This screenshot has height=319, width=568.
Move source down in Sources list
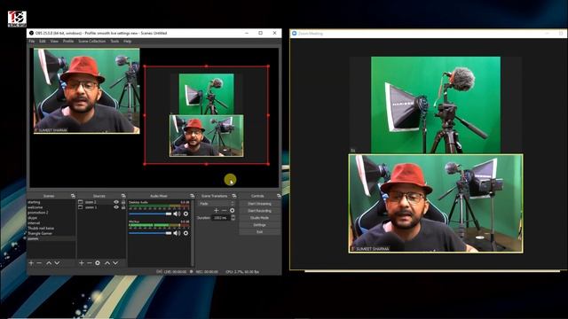[x=115, y=263]
